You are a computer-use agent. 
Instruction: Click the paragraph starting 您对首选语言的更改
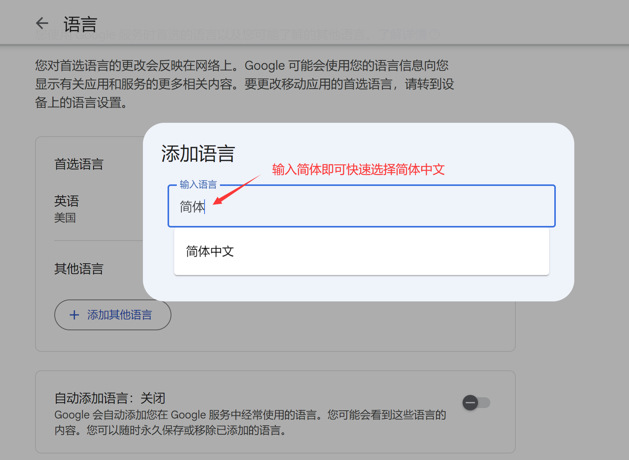pyautogui.click(x=245, y=84)
